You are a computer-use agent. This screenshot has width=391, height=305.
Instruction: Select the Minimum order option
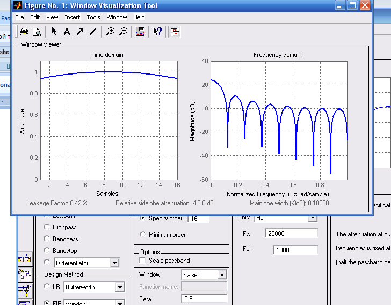click(142, 234)
